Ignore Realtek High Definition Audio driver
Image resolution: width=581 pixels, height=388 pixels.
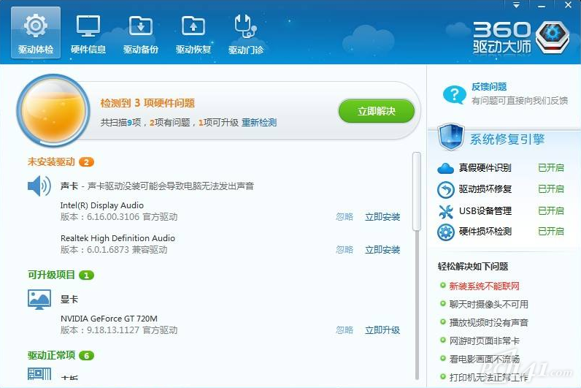point(345,250)
